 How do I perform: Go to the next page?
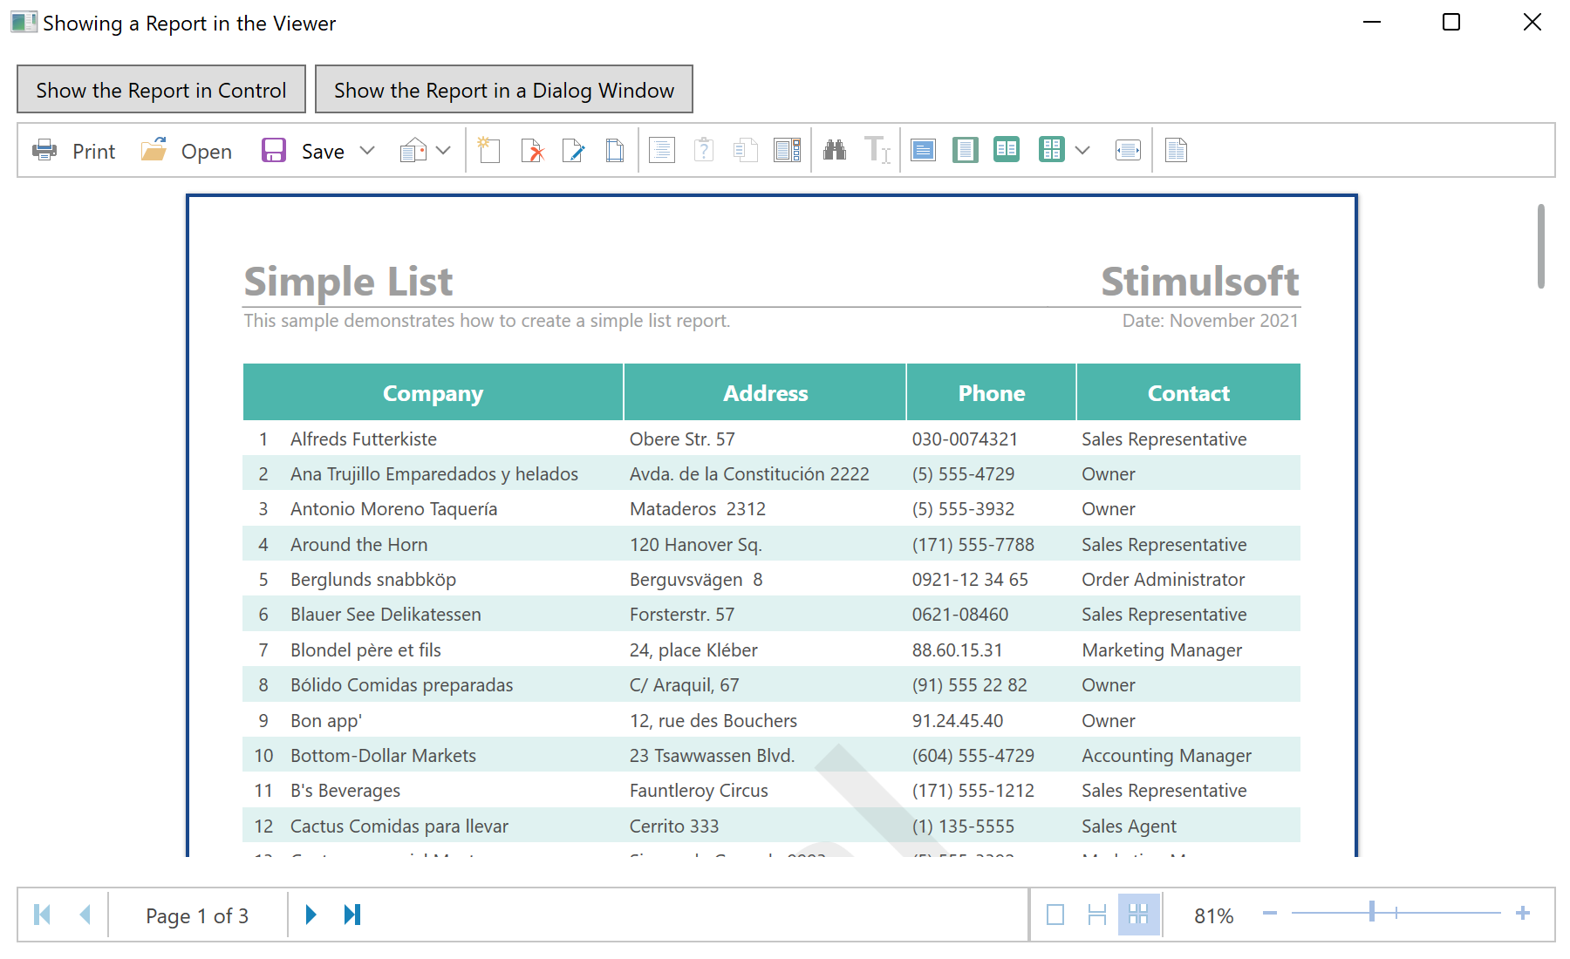click(x=311, y=915)
